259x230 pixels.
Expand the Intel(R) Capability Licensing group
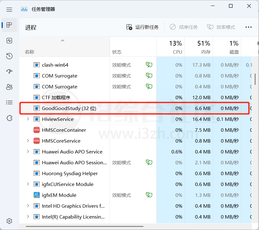(x=28, y=217)
